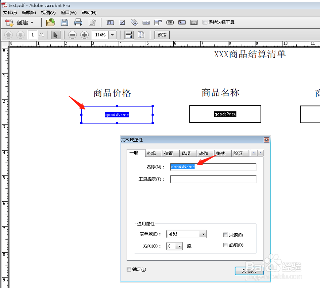The height and width of the screenshot is (288, 320).
Task: Save the test.pdf document with disk icon
Action: pyautogui.click(x=65, y=22)
